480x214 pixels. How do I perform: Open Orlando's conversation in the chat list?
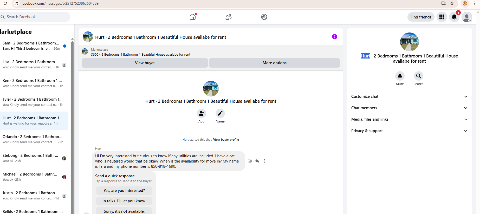click(34, 139)
